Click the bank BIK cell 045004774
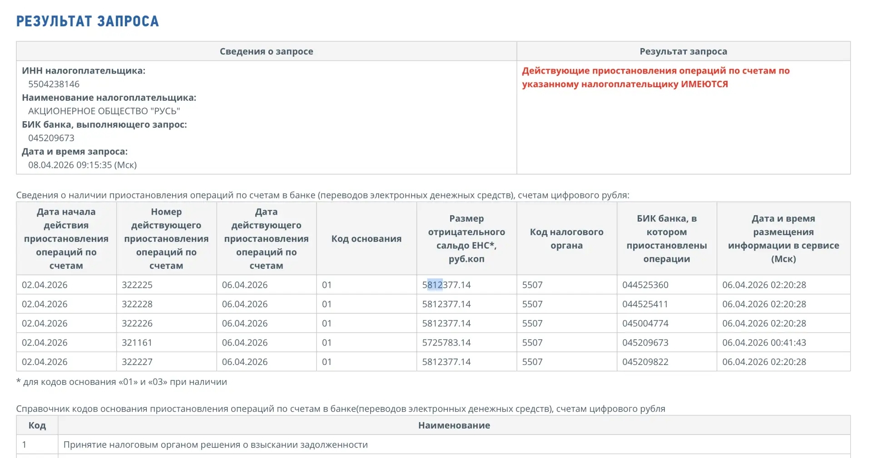The width and height of the screenshot is (872, 458). 645,324
